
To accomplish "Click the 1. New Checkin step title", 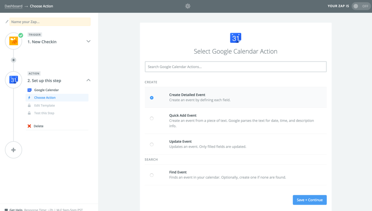I will 42,42.
